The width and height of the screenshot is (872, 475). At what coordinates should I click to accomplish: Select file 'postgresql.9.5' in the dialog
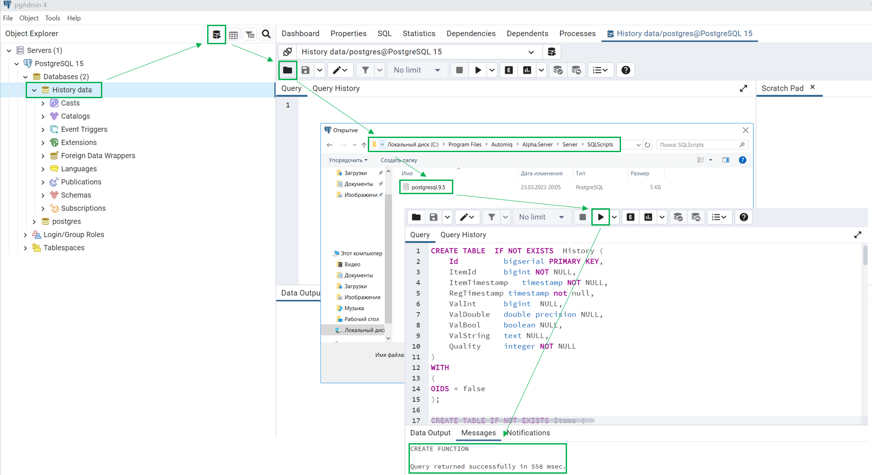[428, 187]
